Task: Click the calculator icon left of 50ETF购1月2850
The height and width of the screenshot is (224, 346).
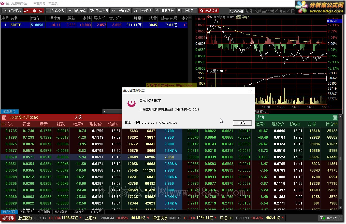Action: coord(4,117)
